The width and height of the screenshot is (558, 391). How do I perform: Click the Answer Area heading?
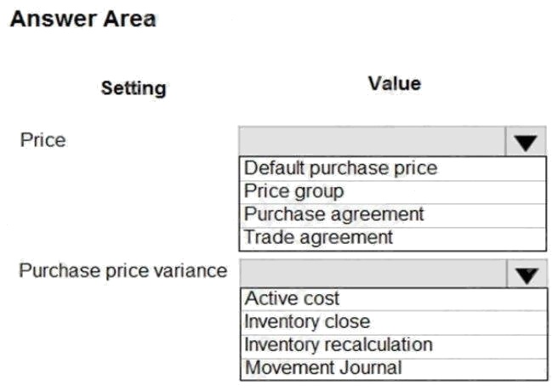pos(83,20)
